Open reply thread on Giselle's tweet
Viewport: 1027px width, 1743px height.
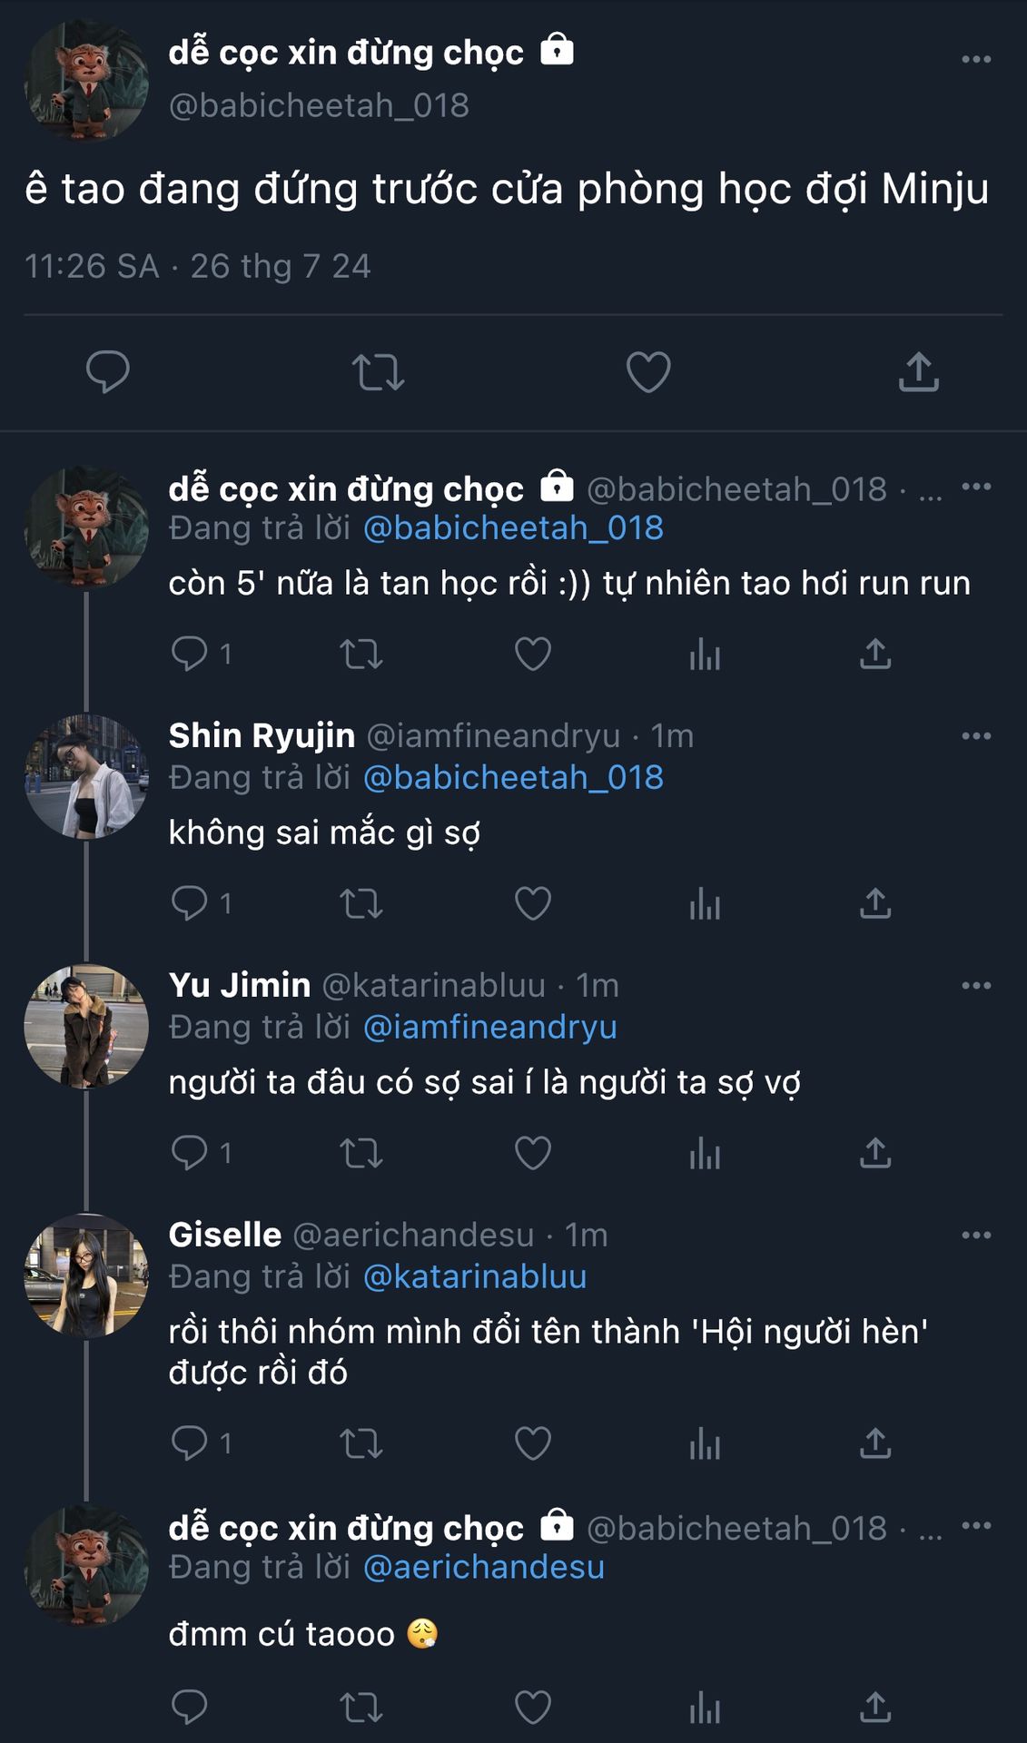(190, 1443)
